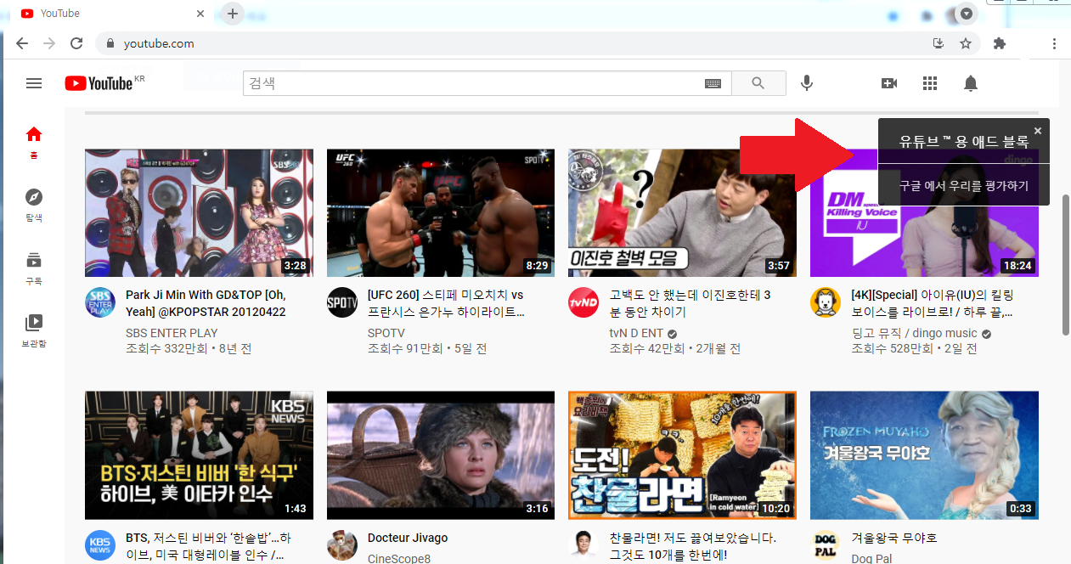Close the ad block popup
This screenshot has width=1071, height=564.
[1038, 131]
